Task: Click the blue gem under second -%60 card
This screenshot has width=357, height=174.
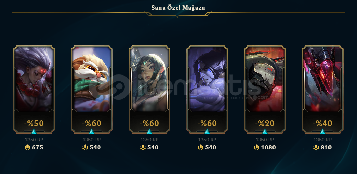Action: tap(149, 131)
